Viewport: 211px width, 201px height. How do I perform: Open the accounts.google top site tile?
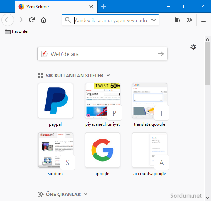(x=150, y=150)
